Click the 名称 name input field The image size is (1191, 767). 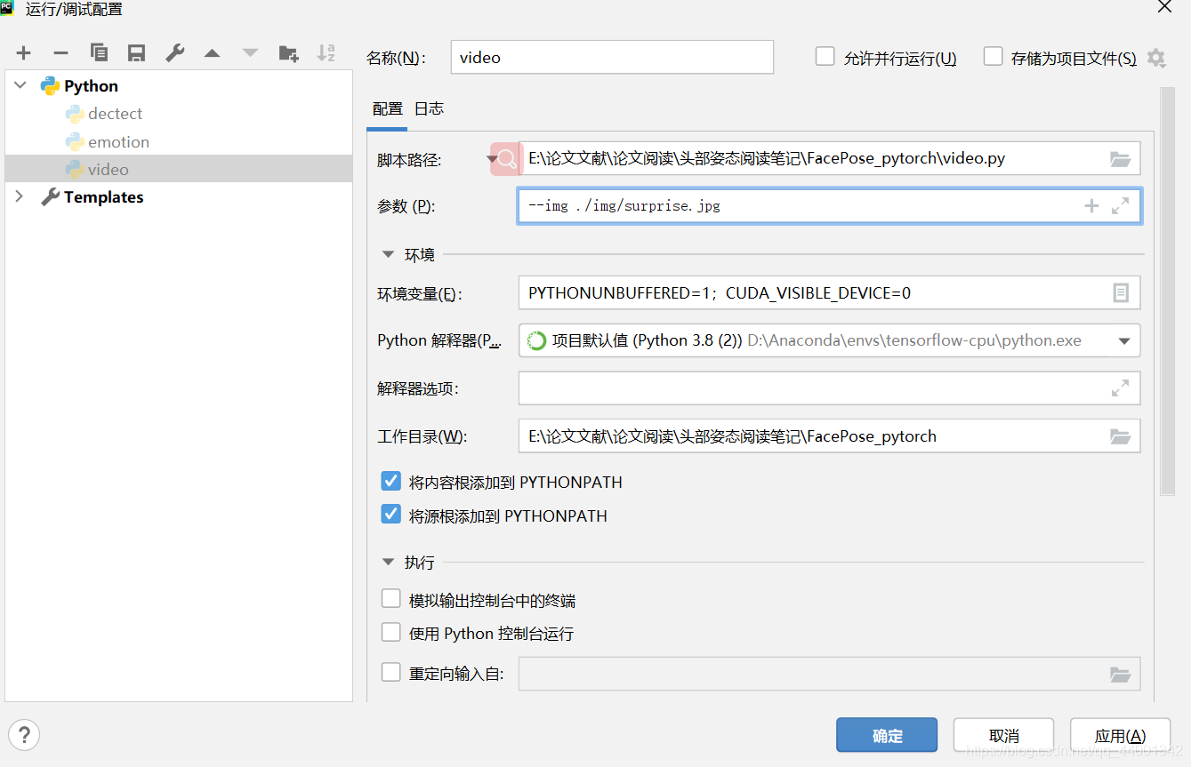[x=612, y=57]
